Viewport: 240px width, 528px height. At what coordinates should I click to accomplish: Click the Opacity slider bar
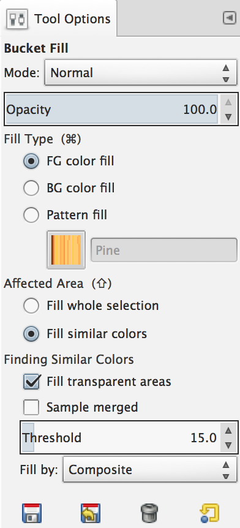[x=112, y=110]
